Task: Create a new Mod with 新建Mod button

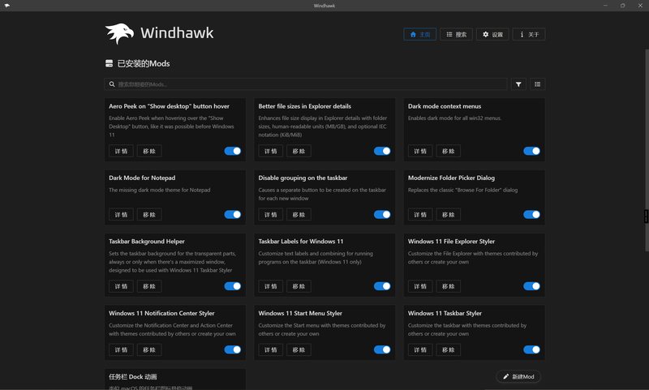Action: click(518, 376)
